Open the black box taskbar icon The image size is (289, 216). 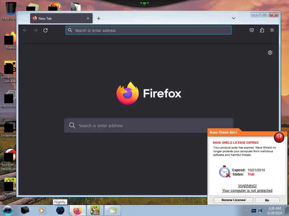(x=25, y=210)
